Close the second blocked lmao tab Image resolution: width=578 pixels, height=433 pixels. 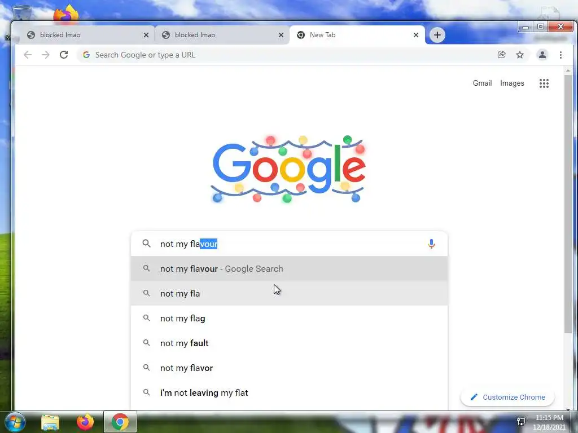[x=281, y=35]
